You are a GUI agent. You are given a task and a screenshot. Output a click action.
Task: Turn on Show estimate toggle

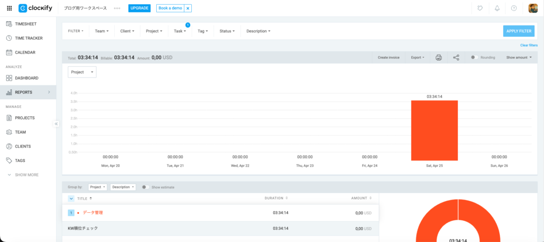pos(145,187)
